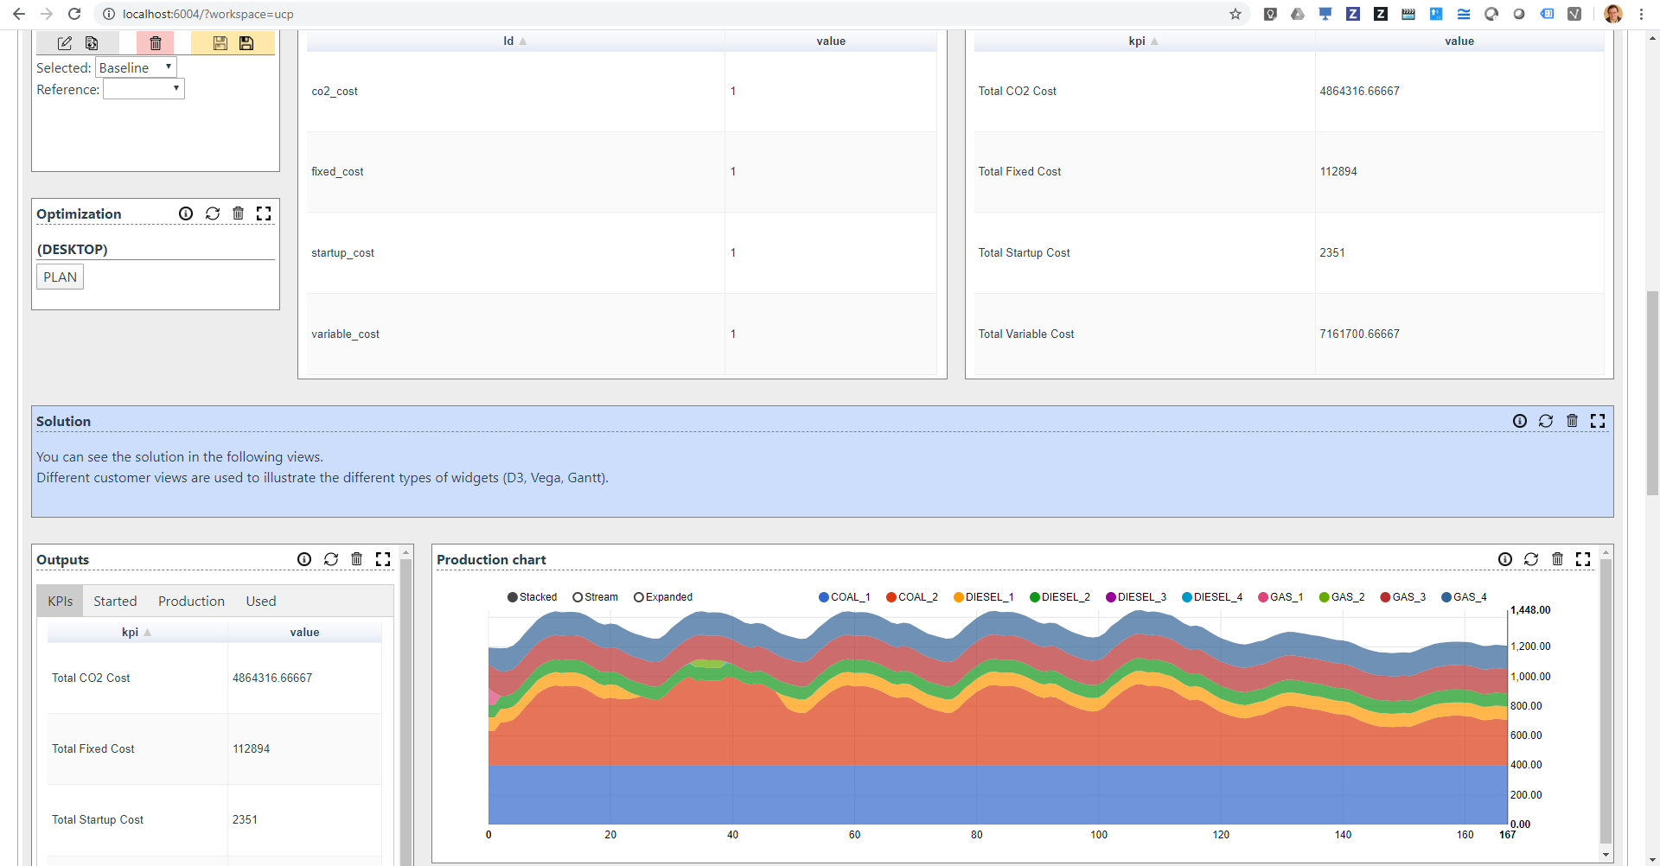Toggle DIESEL_3 series in chart legend
Image resolution: width=1660 pixels, height=866 pixels.
point(1136,597)
